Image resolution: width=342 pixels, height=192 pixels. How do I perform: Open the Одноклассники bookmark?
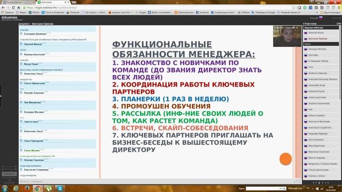tap(184, 12)
